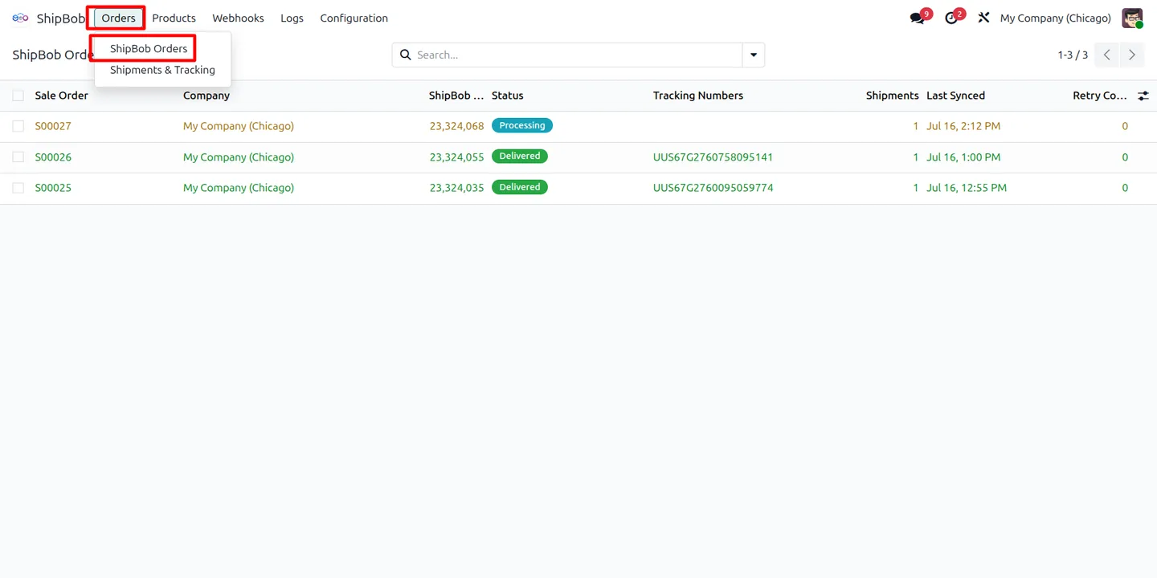Check the S00025 row checkbox

tap(18, 188)
